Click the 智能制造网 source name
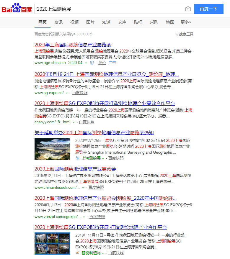Image resolution: width=230 pixels, height=259 pixels. click(x=91, y=253)
